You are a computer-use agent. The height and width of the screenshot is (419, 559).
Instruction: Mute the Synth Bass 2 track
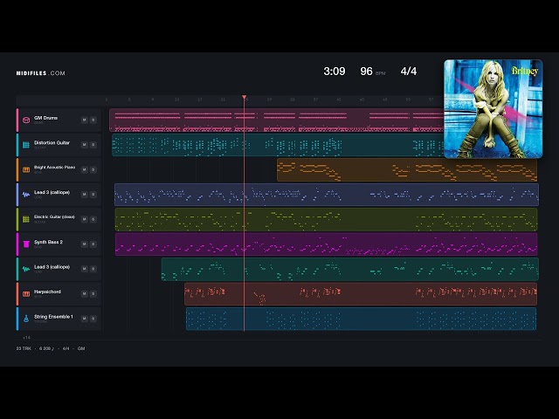point(84,244)
